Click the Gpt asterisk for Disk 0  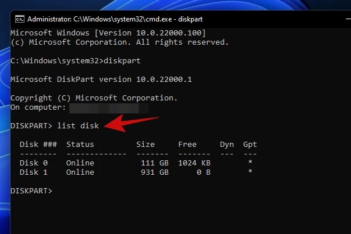point(250,162)
